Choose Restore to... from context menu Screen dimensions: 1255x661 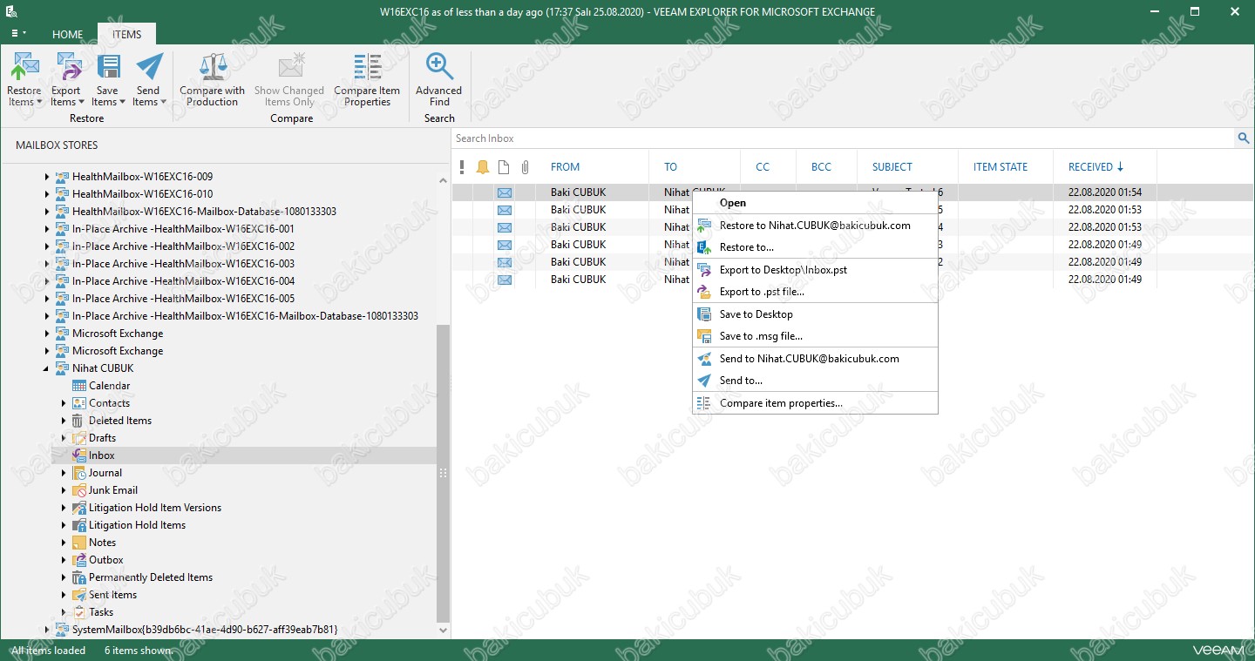(x=815, y=247)
